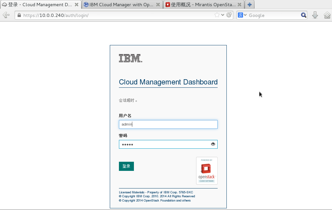
Task: Click the Copyright 2014 OpenStack Foundation line
Action: click(155, 201)
